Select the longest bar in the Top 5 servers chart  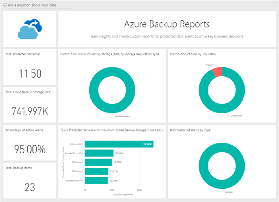pyautogui.click(x=119, y=144)
